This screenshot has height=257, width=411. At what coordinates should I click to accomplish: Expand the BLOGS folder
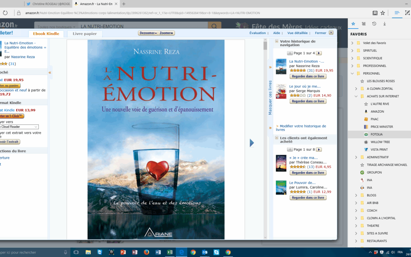coord(356,195)
